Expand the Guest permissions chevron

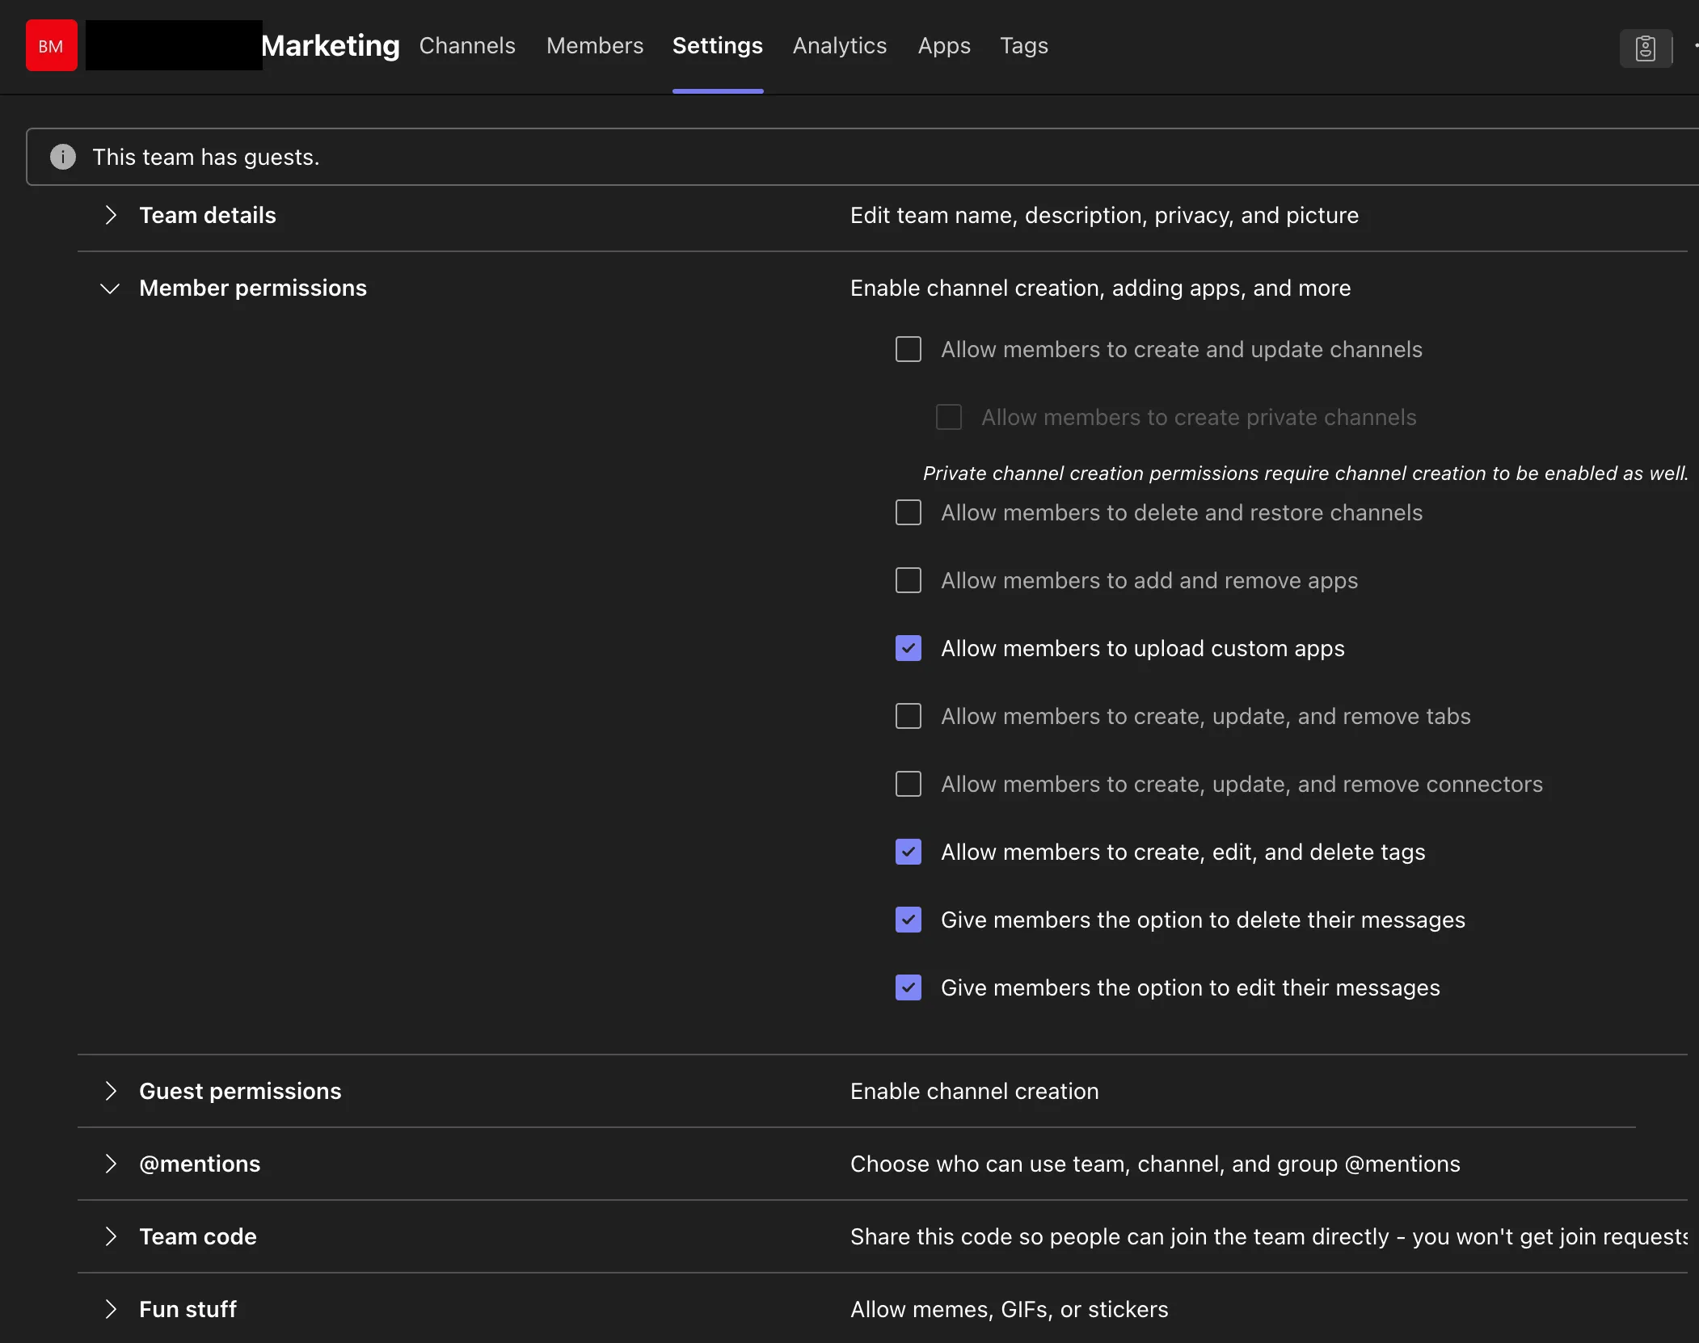111,1091
